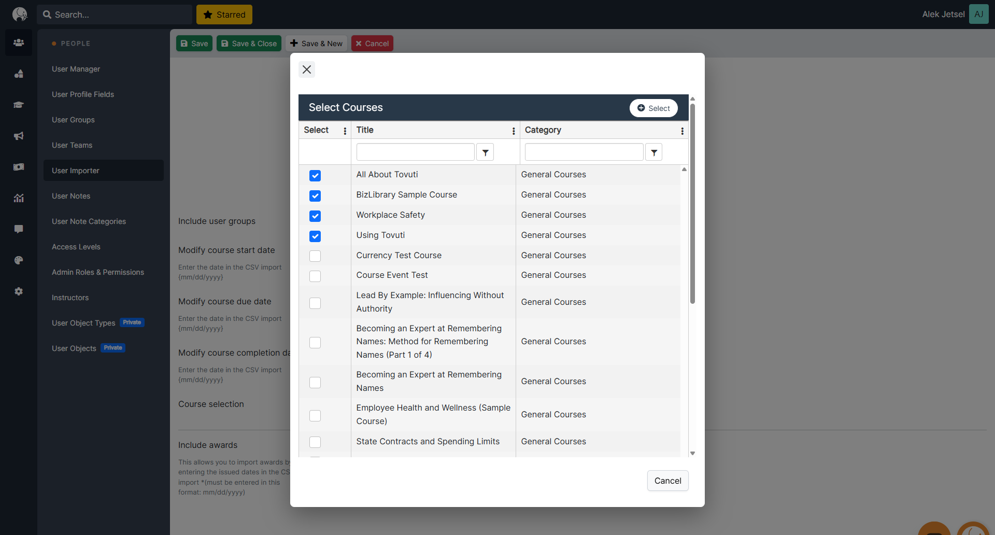Close the dialog with the X icon
The width and height of the screenshot is (995, 535).
pos(307,69)
